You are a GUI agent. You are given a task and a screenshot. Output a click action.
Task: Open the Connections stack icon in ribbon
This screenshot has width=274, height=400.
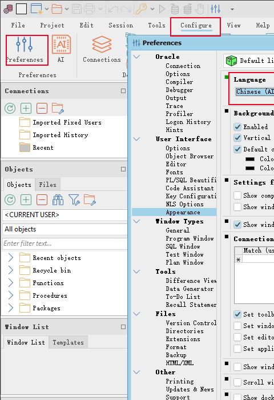[102, 45]
